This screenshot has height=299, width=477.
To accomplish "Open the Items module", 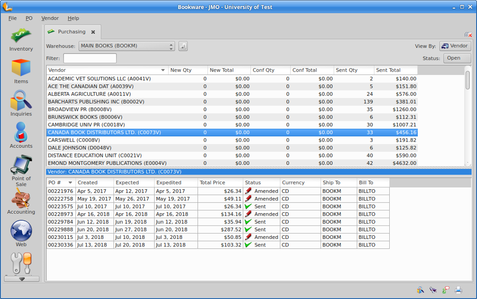I will click(x=21, y=71).
